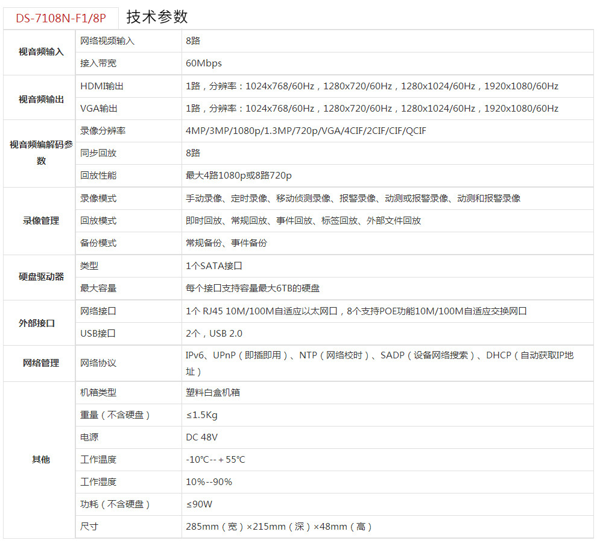Select the 每个接口支持容量最大6TB的硬盘 value

tap(253, 288)
